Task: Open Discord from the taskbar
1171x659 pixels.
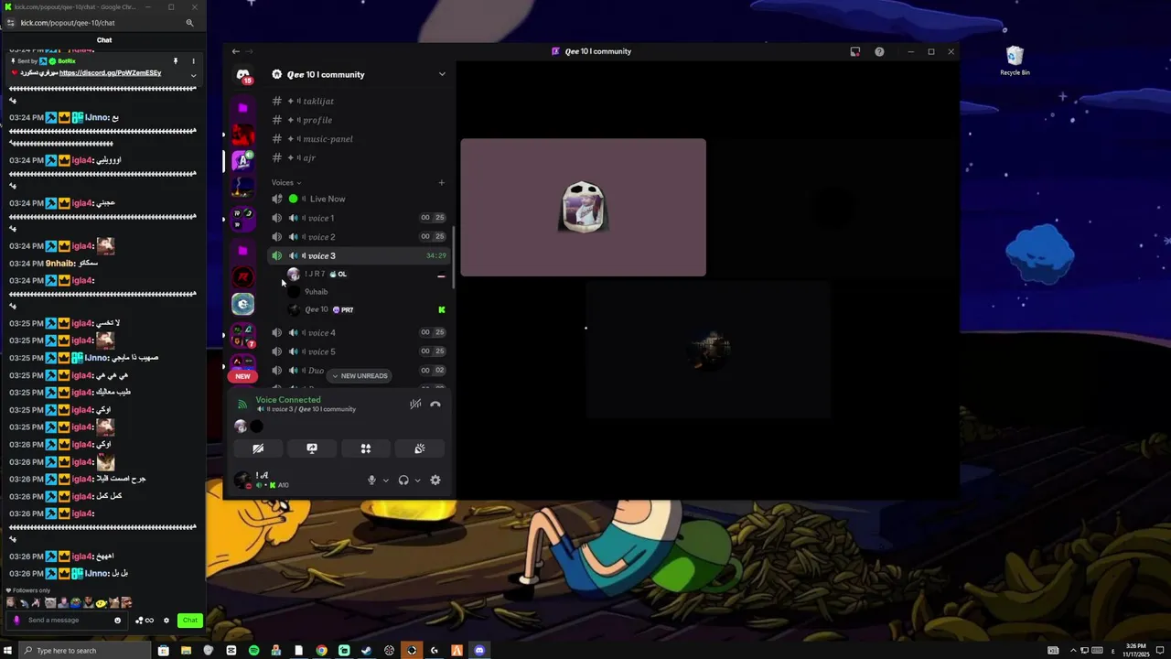Action: tap(479, 651)
